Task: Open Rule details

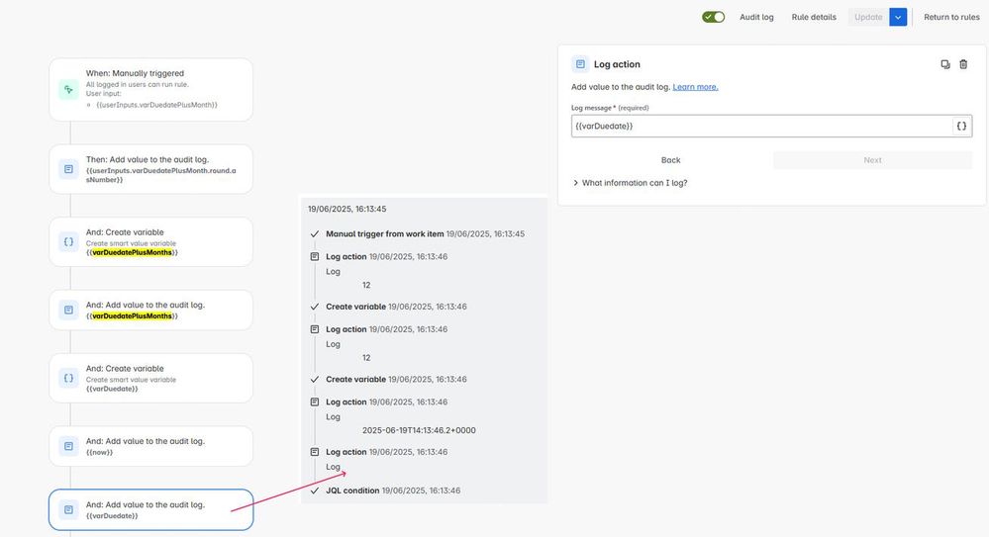Action: pos(814,17)
